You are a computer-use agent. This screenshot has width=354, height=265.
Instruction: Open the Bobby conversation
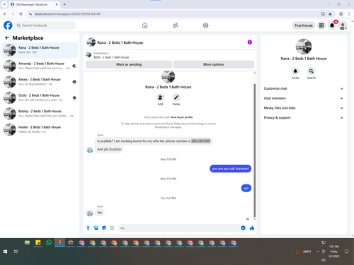(x=40, y=114)
